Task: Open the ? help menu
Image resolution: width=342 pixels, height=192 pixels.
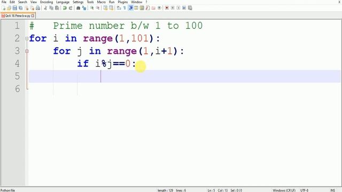Action: [146, 2]
